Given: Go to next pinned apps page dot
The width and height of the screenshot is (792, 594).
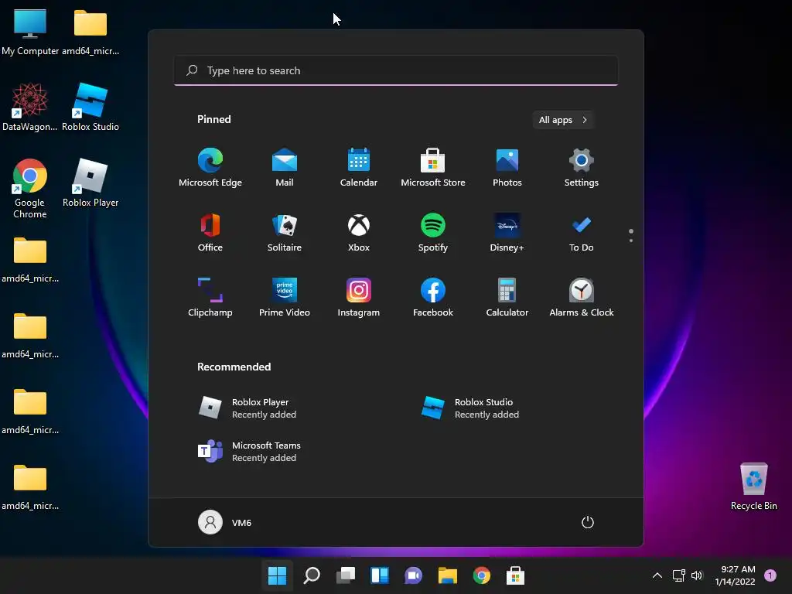Looking at the screenshot, I should tap(631, 241).
